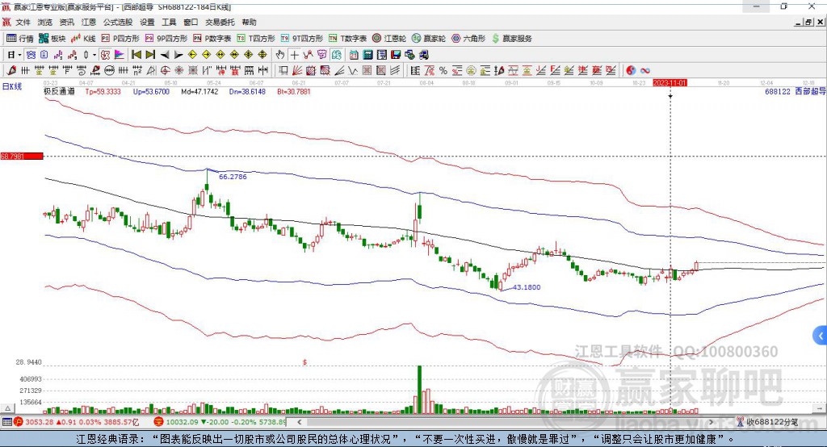Open the 9T四方形 tool

pos(302,39)
